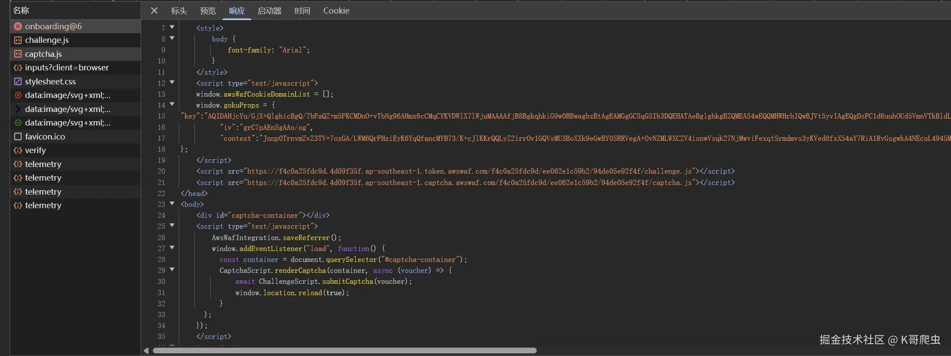Viewport: 951px width, 356px height.
Task: Switch to the 响应 tab
Action: point(236,10)
